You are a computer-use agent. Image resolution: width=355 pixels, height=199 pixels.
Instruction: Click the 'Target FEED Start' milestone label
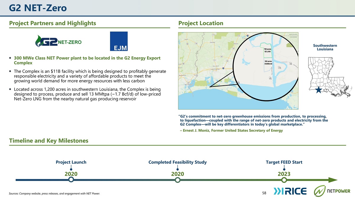click(x=284, y=162)
